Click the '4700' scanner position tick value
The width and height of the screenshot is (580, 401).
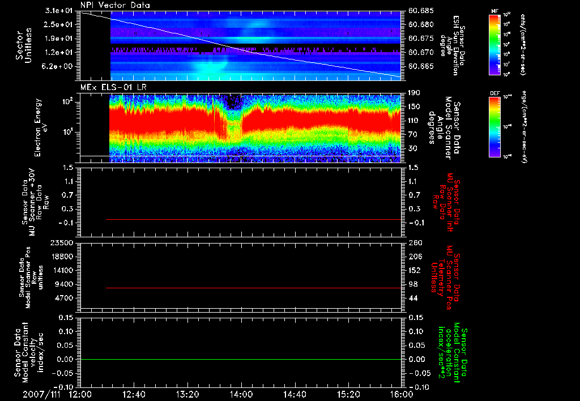click(65, 298)
